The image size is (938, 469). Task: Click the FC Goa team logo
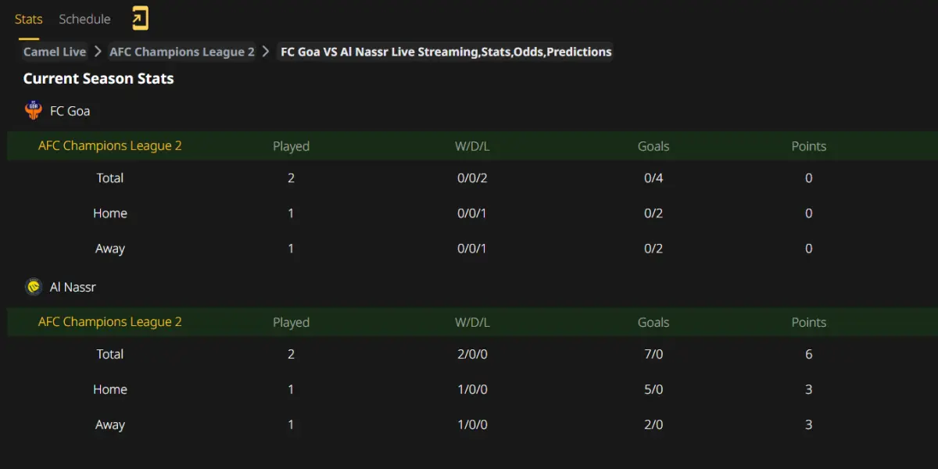33,110
